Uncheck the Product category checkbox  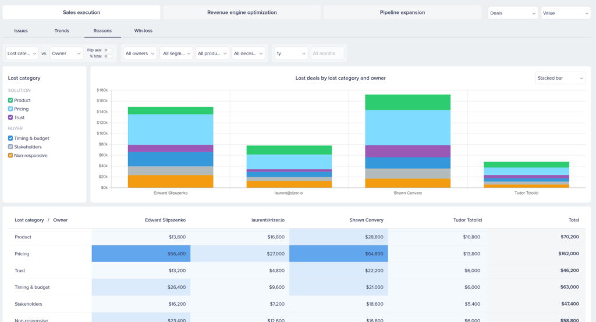click(10, 101)
